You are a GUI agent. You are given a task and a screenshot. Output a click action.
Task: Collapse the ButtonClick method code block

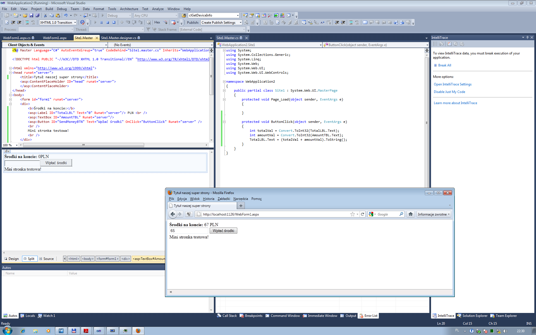(224, 122)
